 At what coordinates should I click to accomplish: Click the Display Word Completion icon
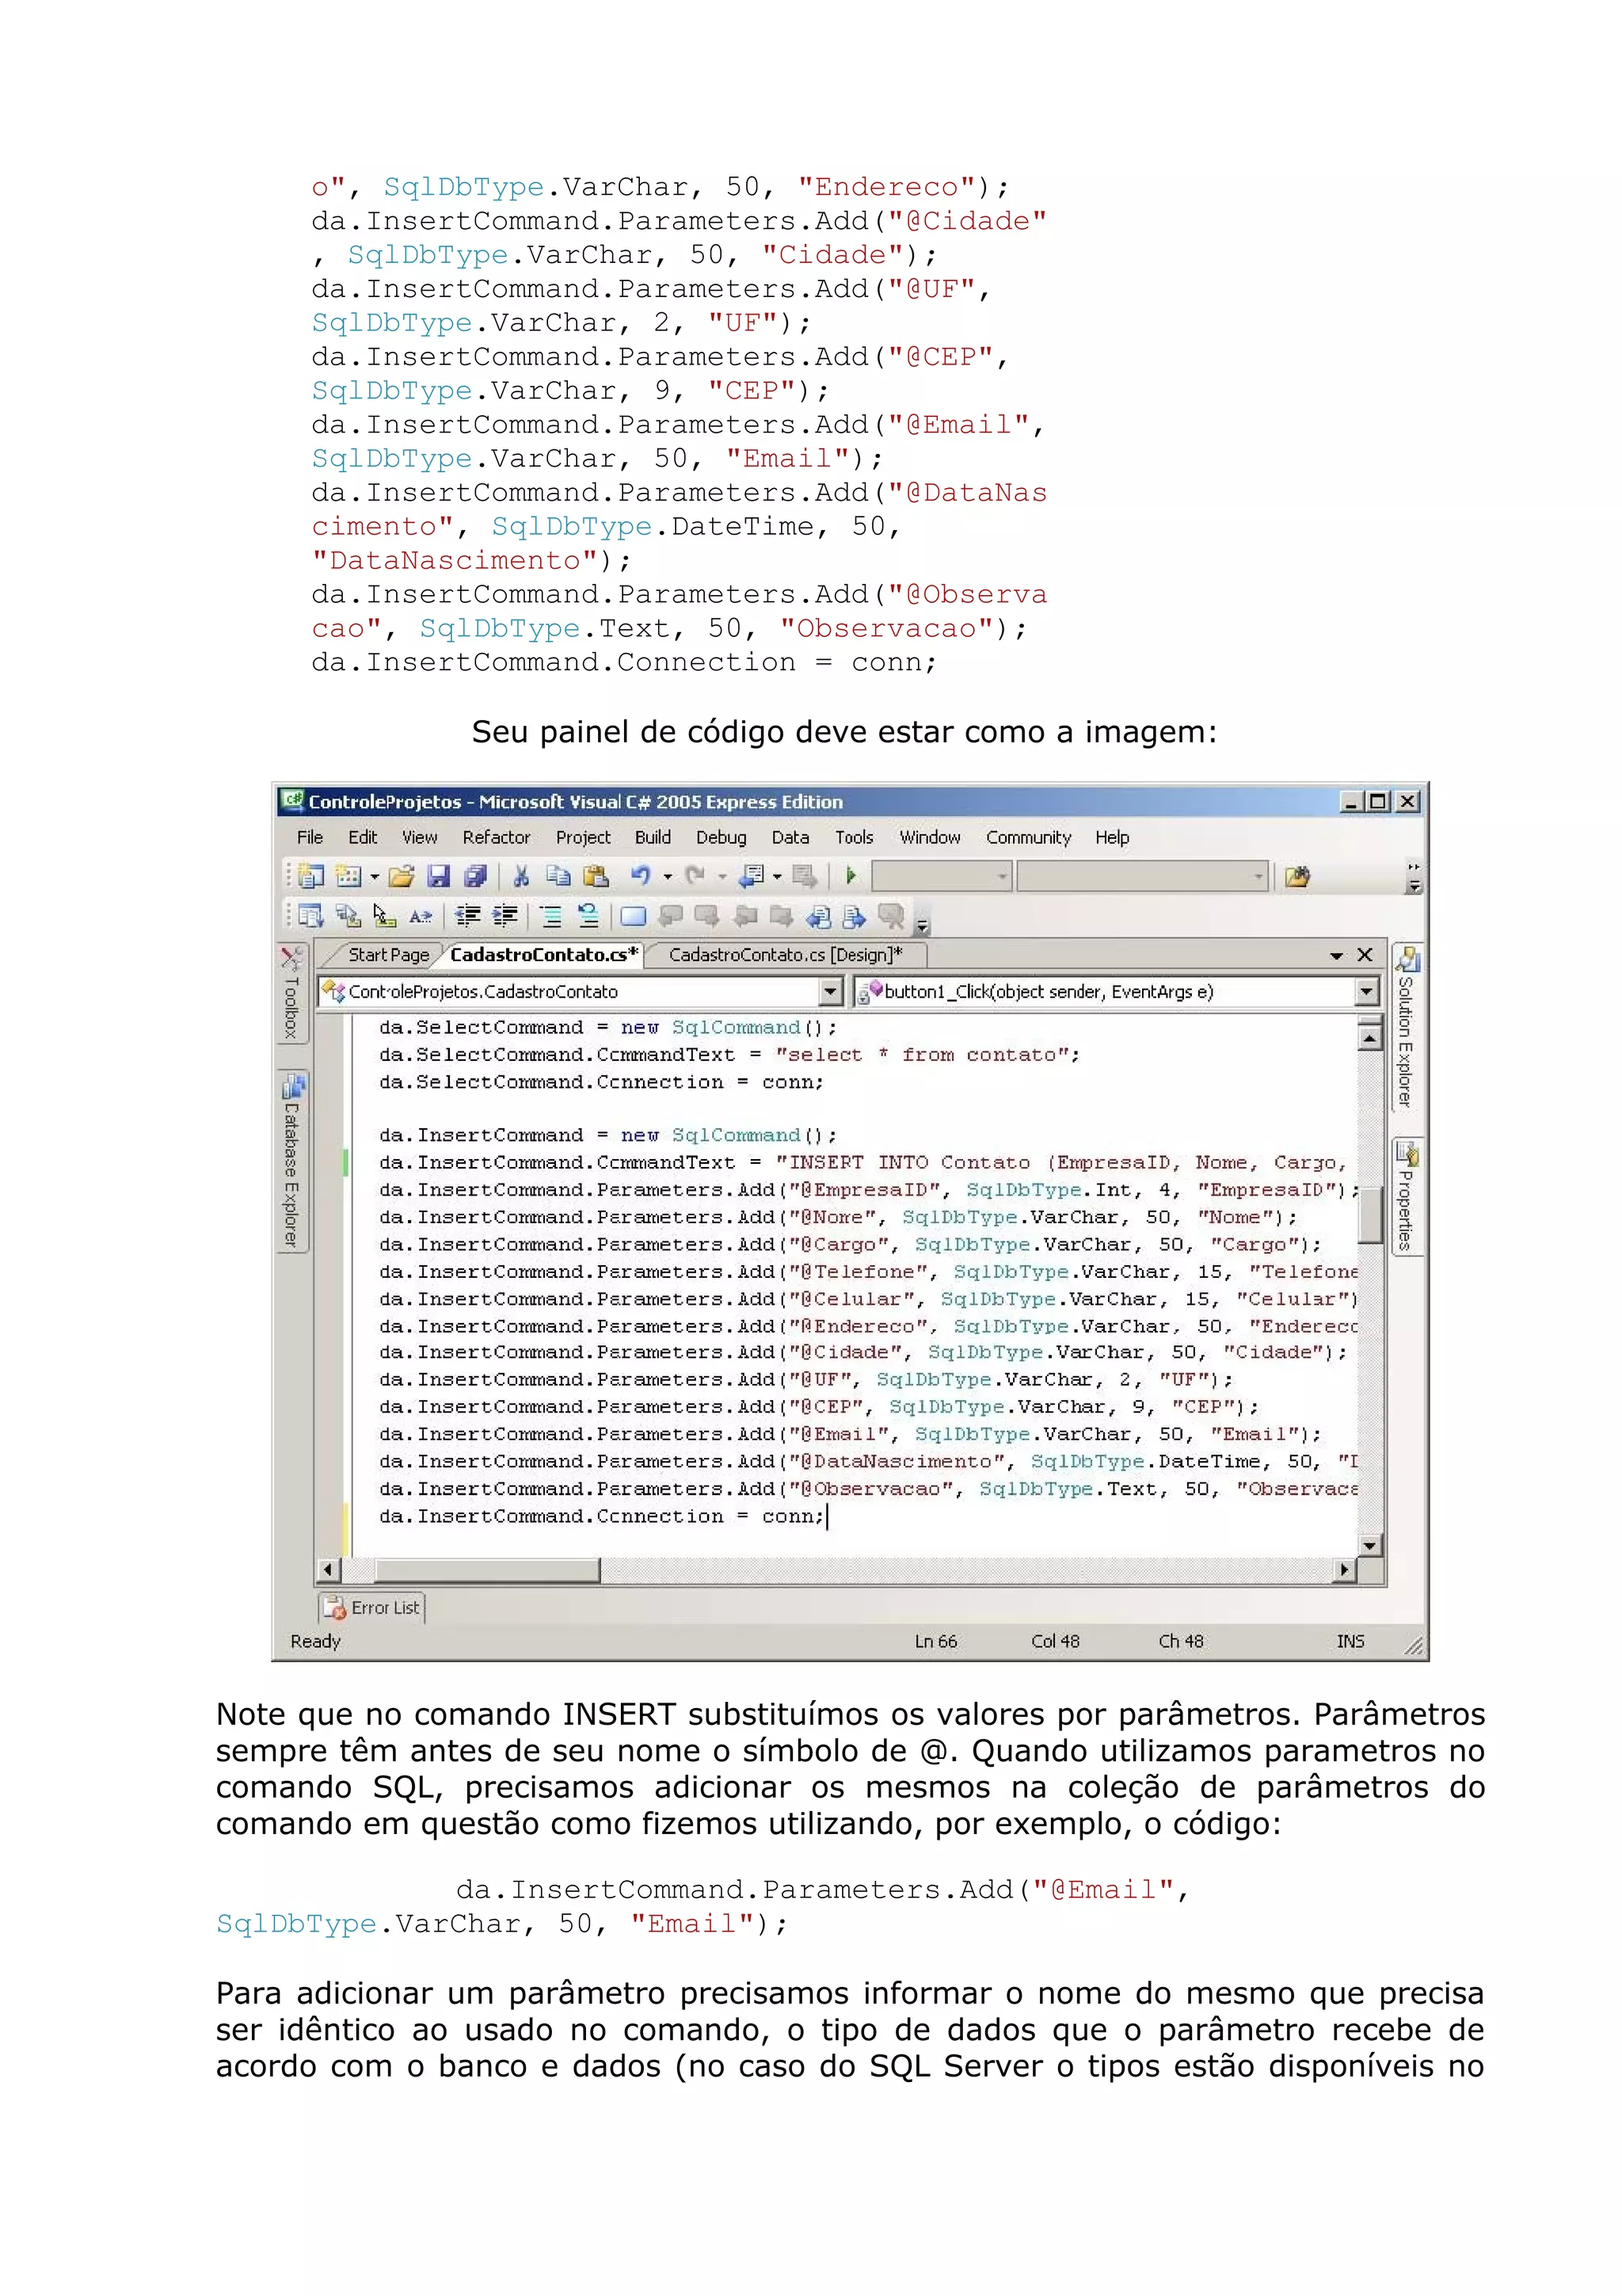[x=421, y=916]
